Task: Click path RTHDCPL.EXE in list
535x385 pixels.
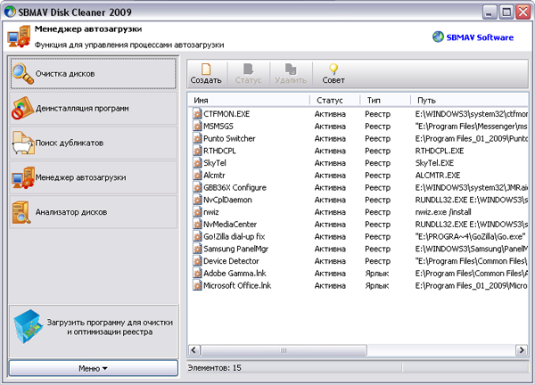Action: tap(440, 151)
